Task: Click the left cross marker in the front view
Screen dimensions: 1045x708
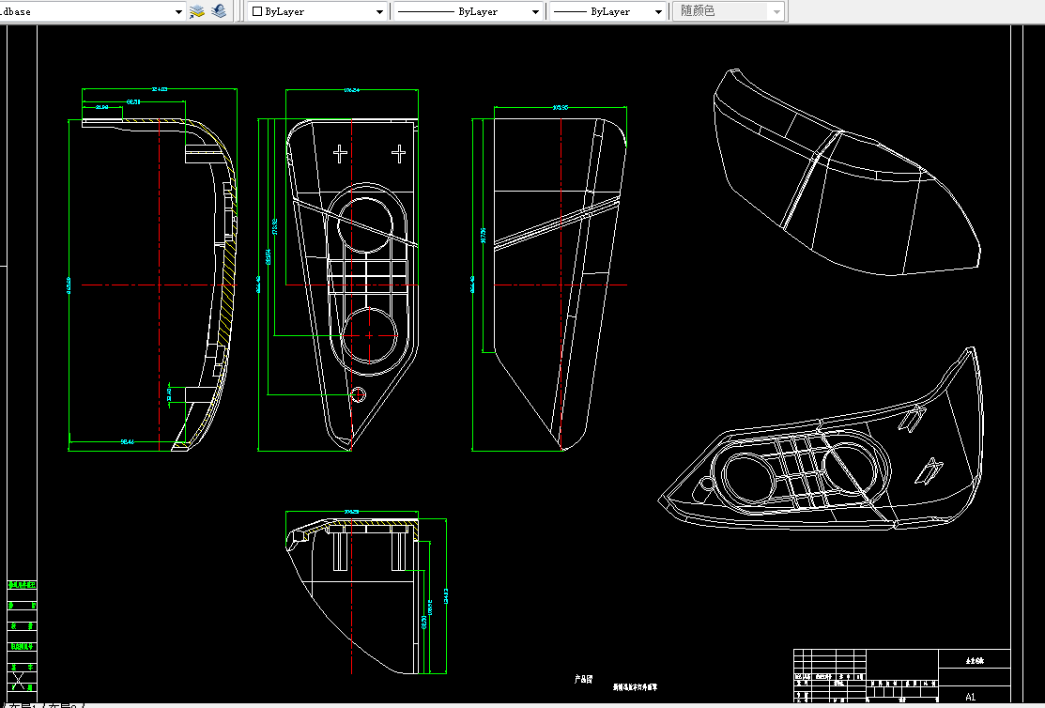Action: [x=340, y=154]
